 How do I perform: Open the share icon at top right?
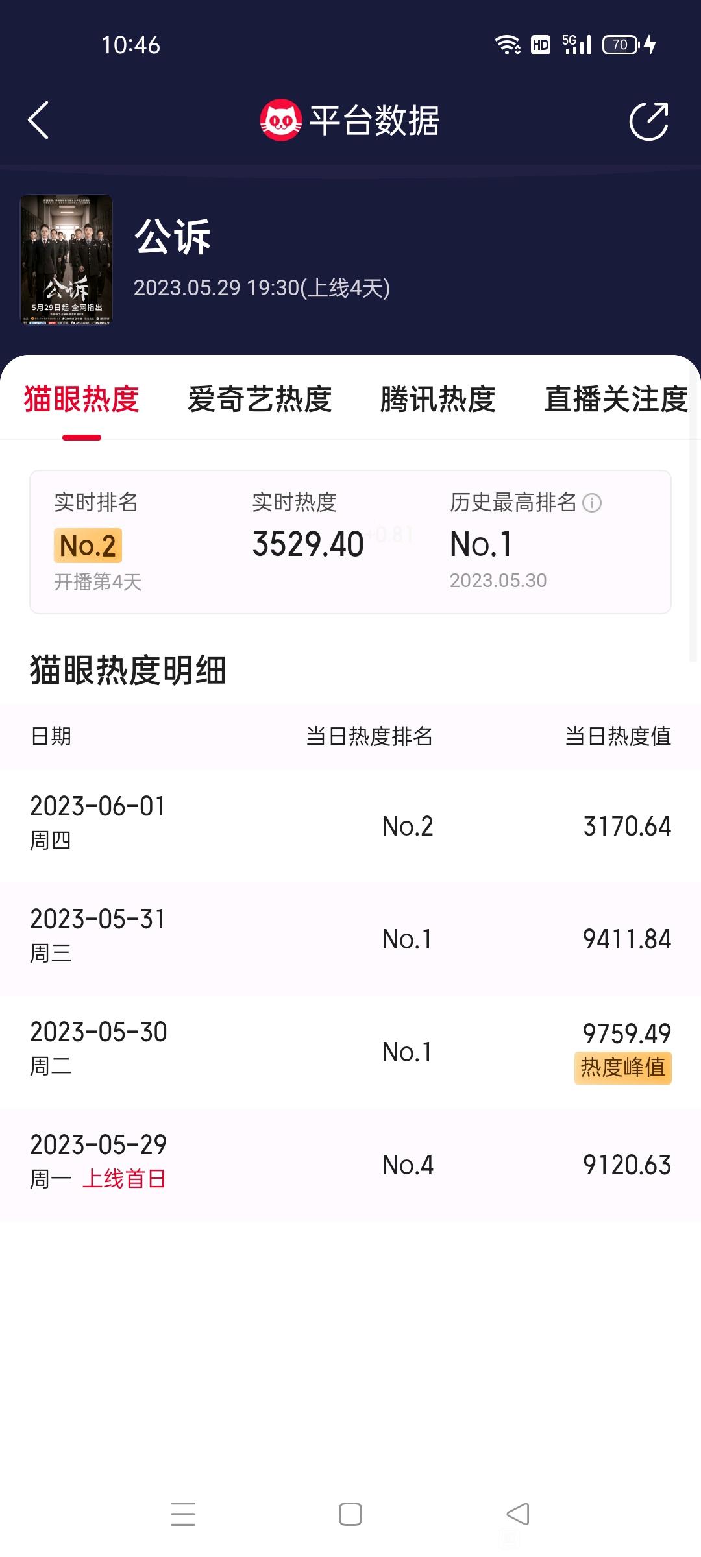click(x=649, y=121)
